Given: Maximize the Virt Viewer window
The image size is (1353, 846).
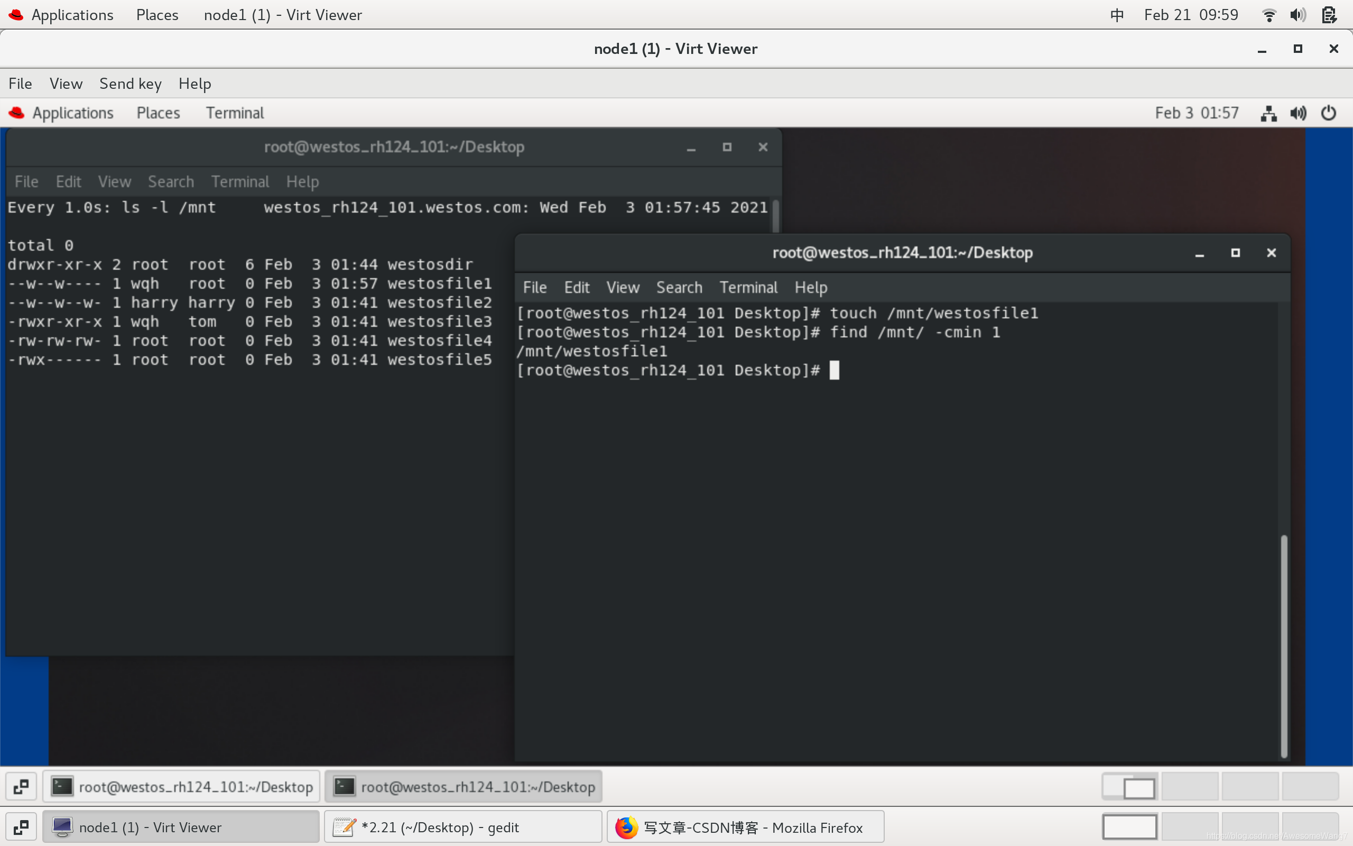Looking at the screenshot, I should (1298, 49).
